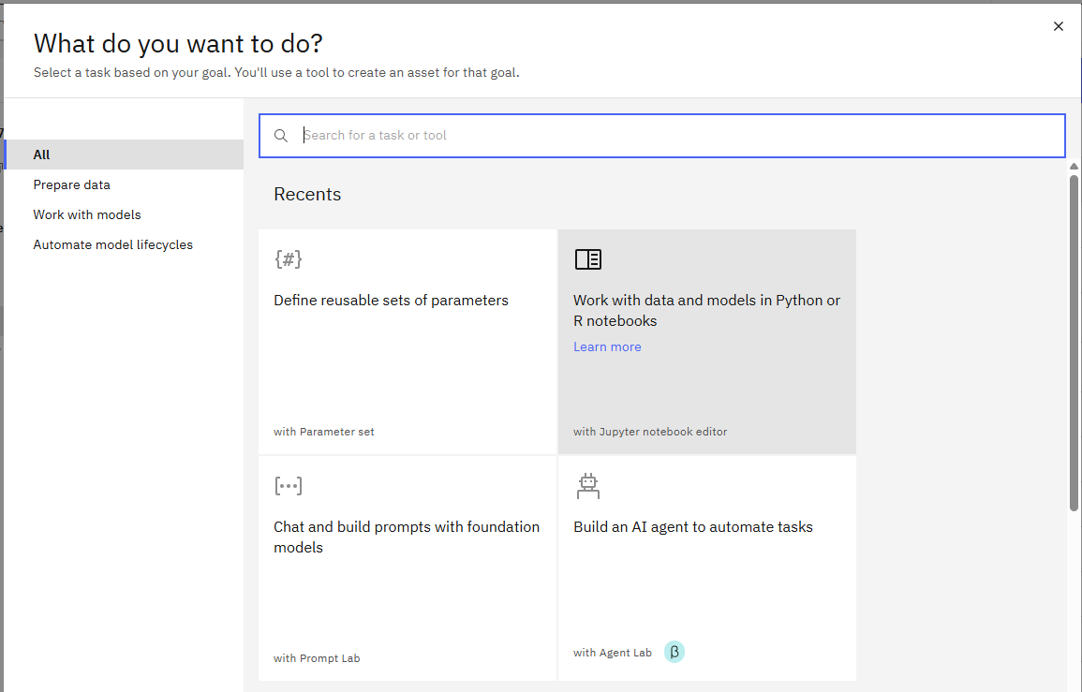Select the Prepare data category
The height and width of the screenshot is (692, 1082).
click(72, 184)
